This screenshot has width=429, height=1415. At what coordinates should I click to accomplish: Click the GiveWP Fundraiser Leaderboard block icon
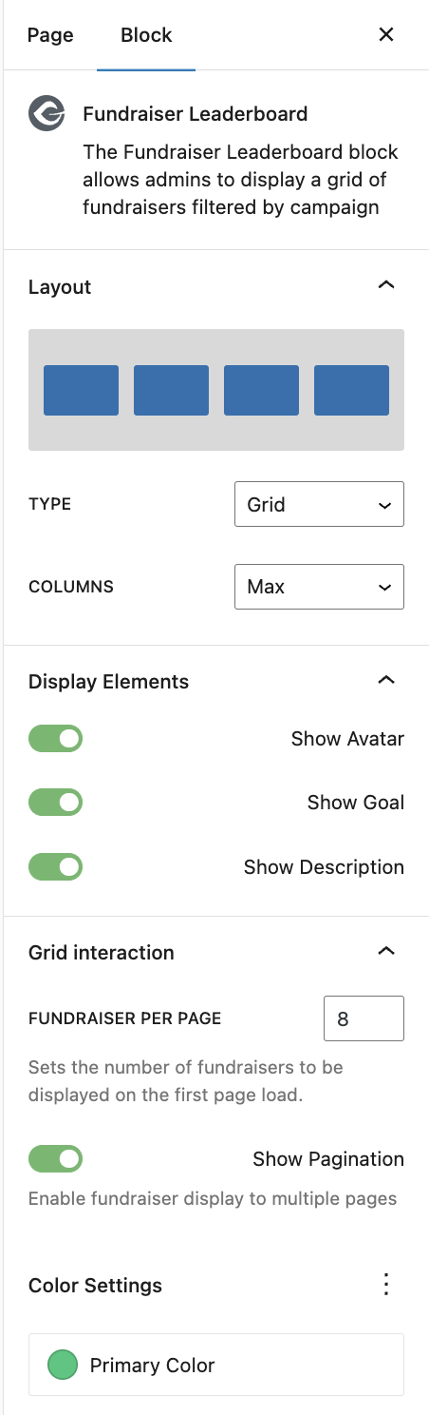47,114
